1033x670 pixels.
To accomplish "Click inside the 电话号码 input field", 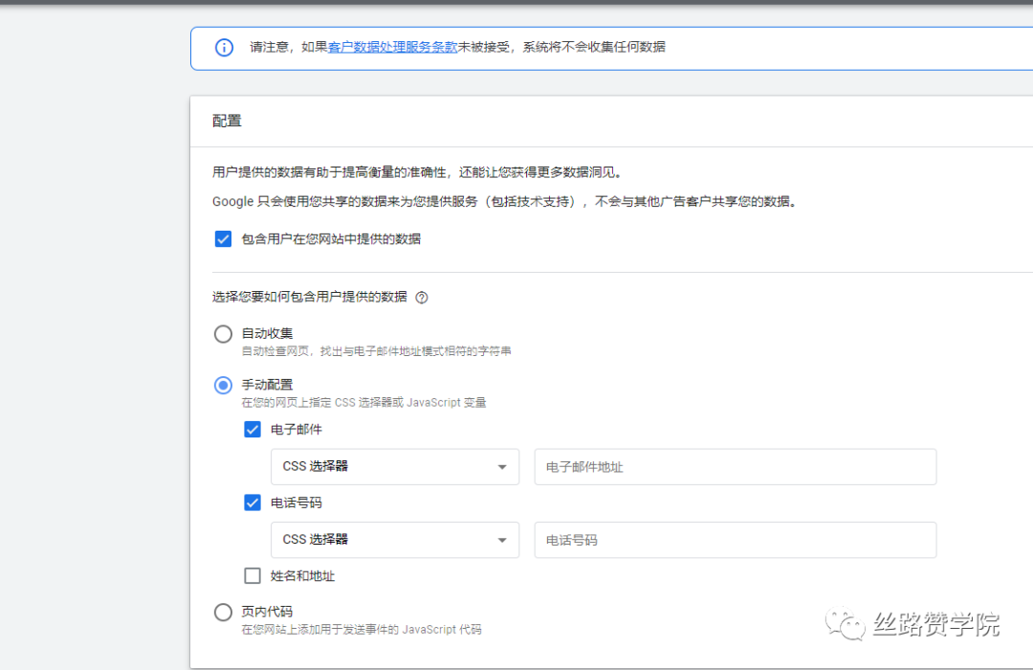I will (735, 540).
